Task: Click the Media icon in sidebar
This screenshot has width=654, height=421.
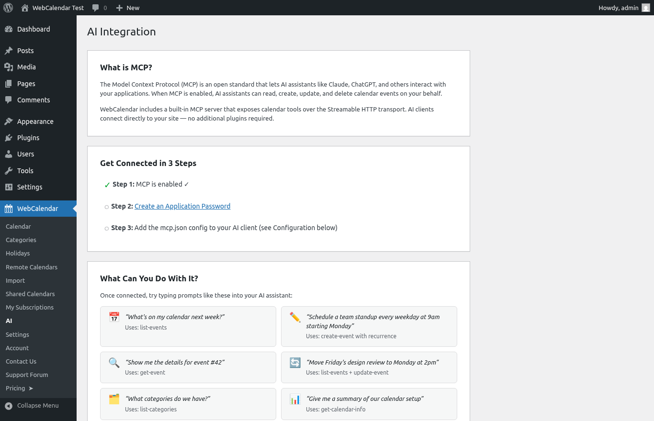Action: (x=9, y=67)
